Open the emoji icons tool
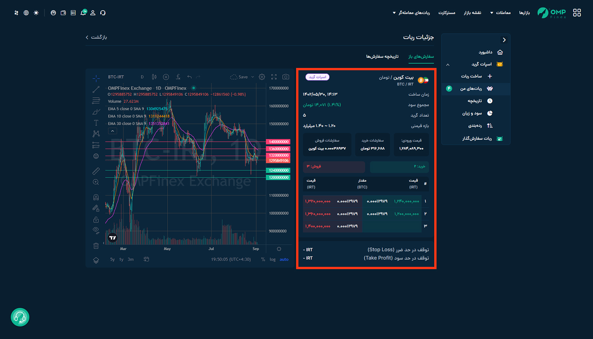Screen dimensions: 593x339 pyautogui.click(x=96, y=156)
